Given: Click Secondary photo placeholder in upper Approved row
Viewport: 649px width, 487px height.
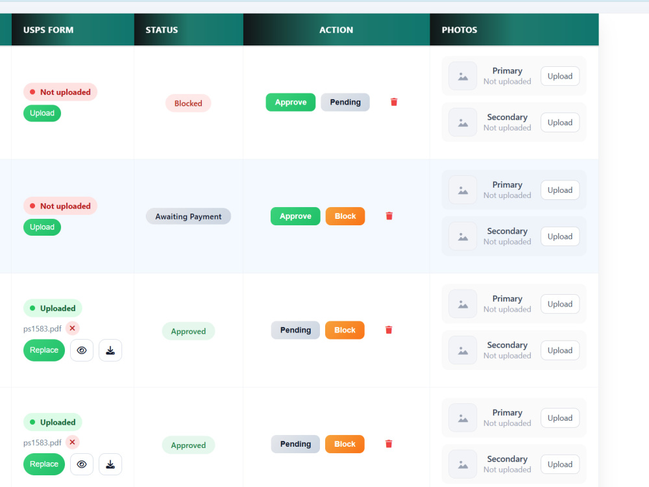Looking at the screenshot, I should pos(463,351).
